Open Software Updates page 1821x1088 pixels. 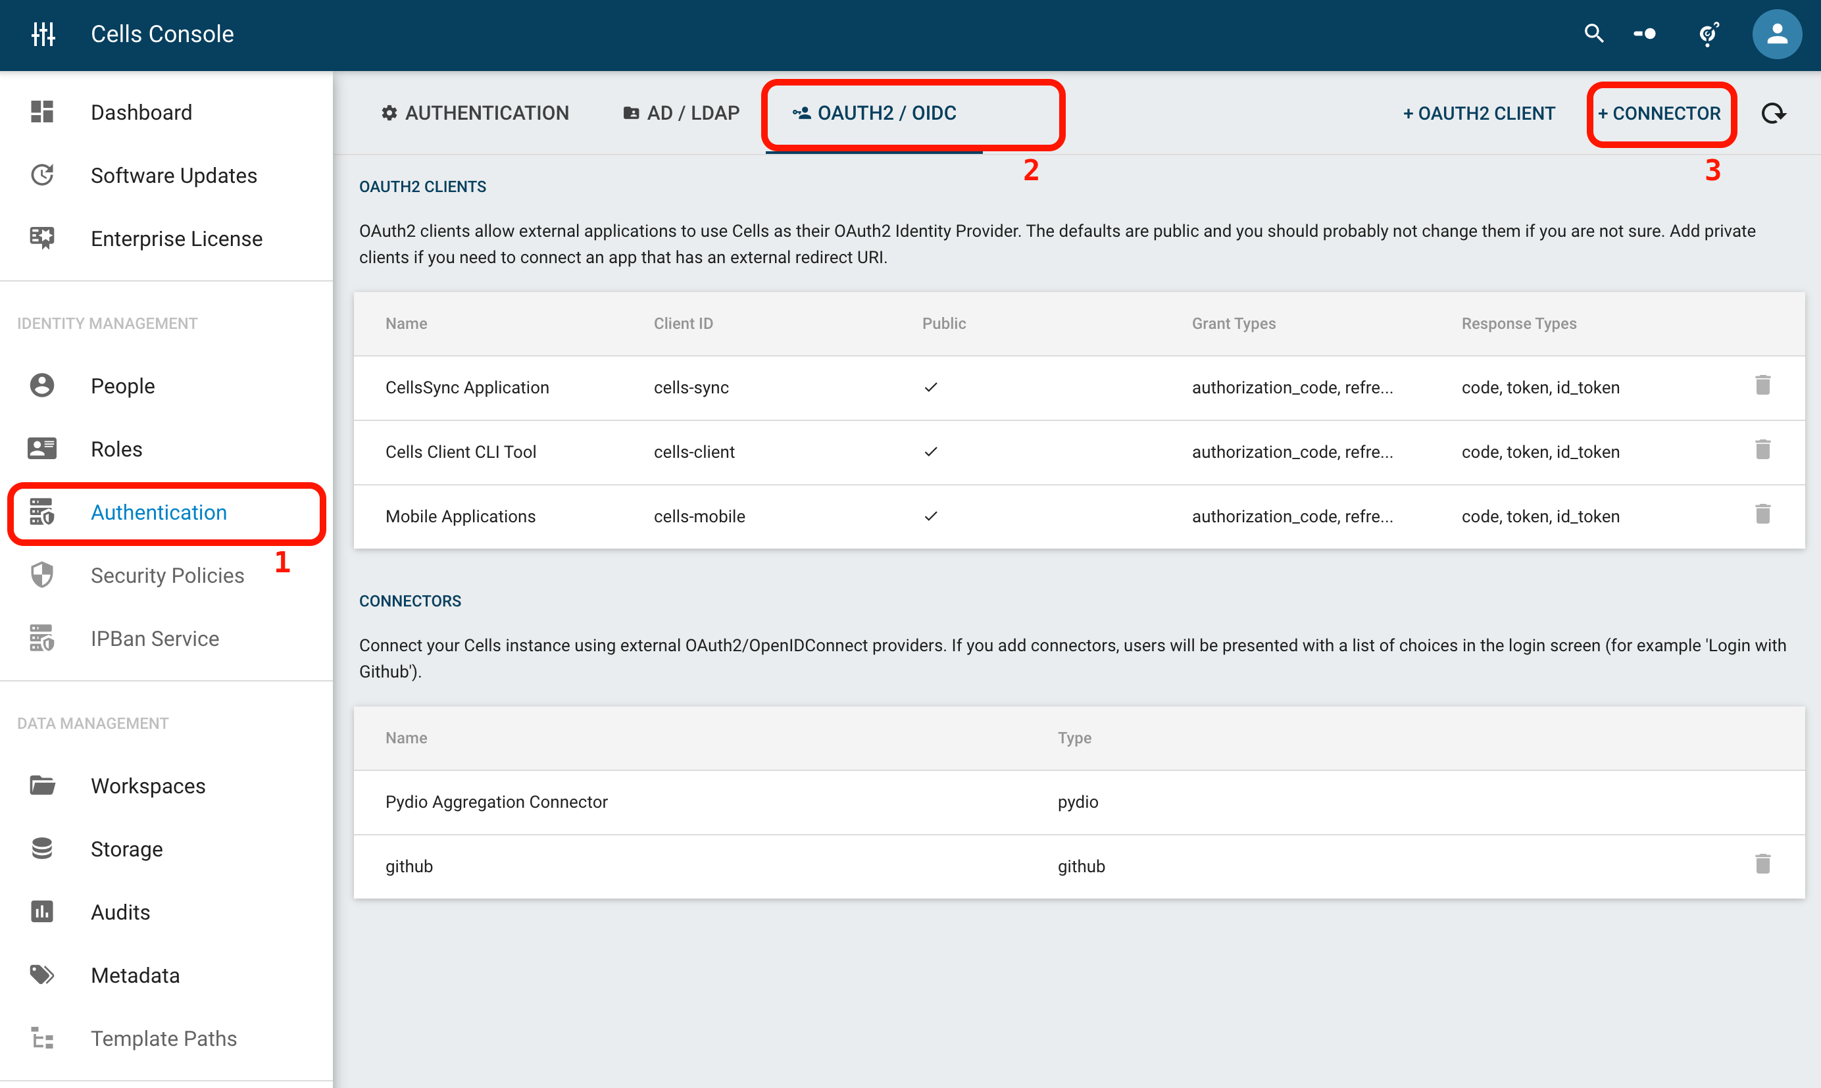click(x=174, y=175)
